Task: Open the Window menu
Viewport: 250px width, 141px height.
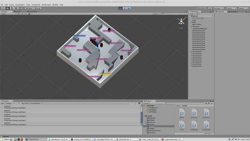Action: 55,5
